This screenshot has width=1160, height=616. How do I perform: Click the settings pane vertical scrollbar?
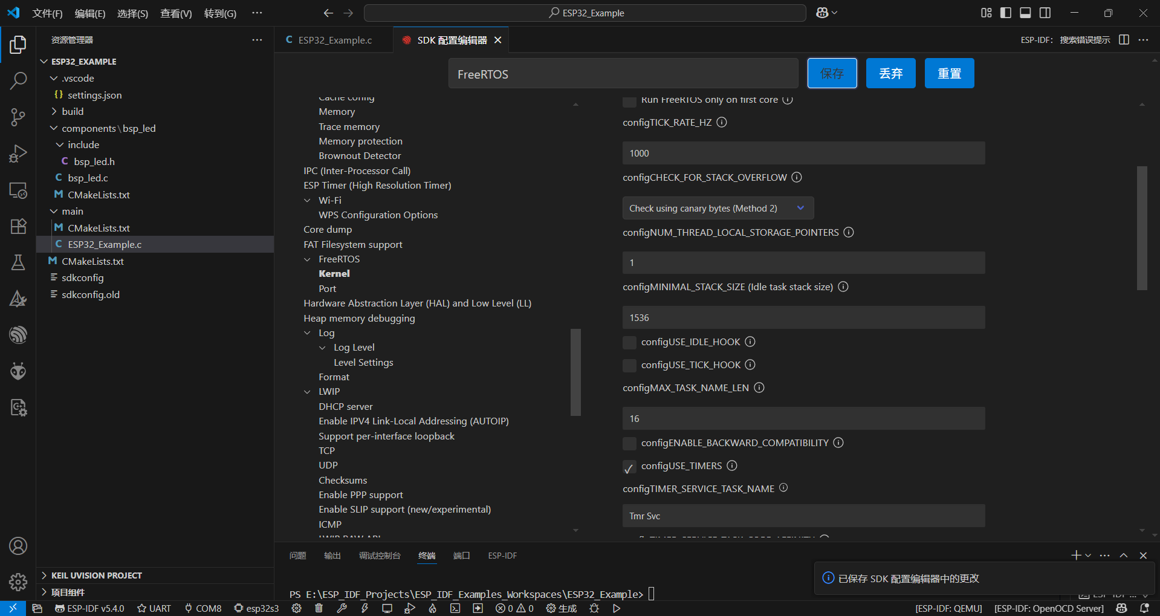pyautogui.click(x=1142, y=229)
